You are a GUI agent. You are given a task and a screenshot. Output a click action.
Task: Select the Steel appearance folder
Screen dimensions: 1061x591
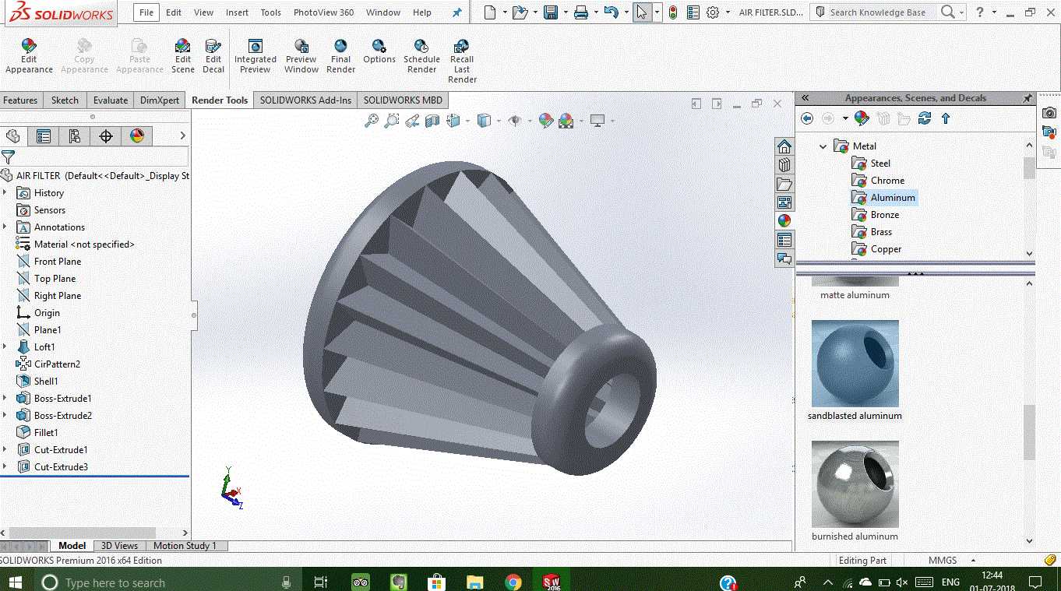tap(880, 163)
